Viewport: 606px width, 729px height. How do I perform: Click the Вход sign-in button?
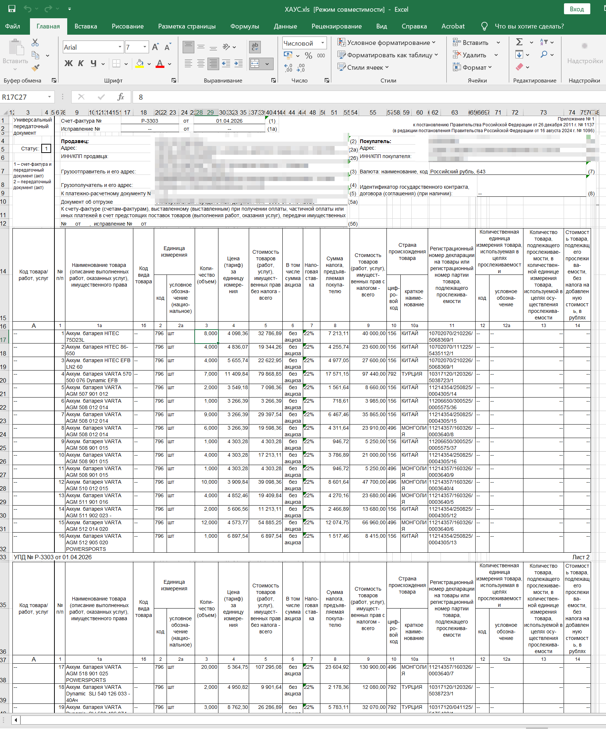point(577,9)
